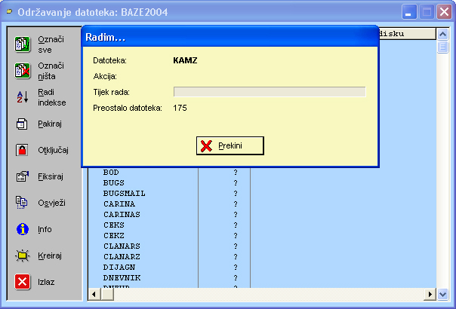The width and height of the screenshot is (456, 309).
Task: Click the CLANARZ list item
Action: [121, 257]
